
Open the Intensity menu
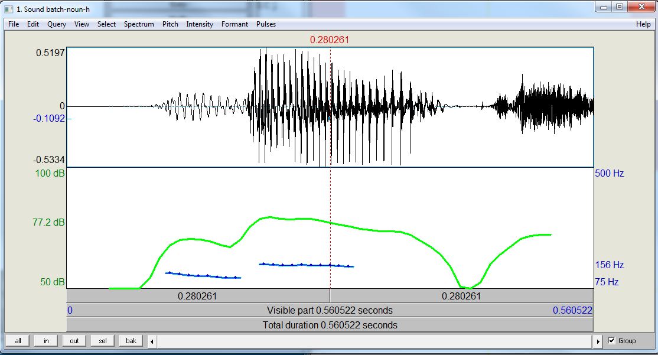(200, 24)
